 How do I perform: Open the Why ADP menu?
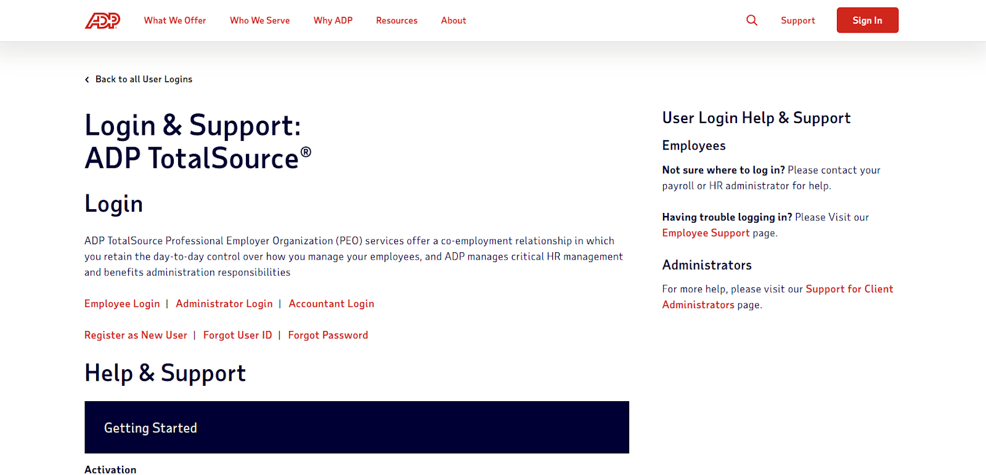tap(333, 20)
